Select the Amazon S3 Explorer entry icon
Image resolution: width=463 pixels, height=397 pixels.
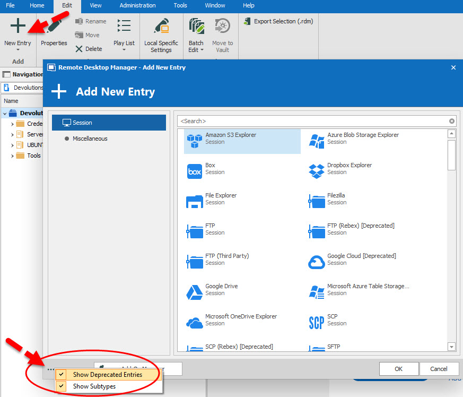[195, 141]
